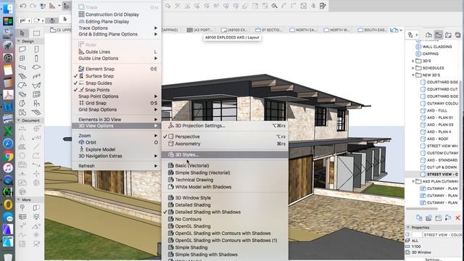Select the Arrow tool in toolbox
Viewport: 464px width, 261px height.
pos(22,33)
